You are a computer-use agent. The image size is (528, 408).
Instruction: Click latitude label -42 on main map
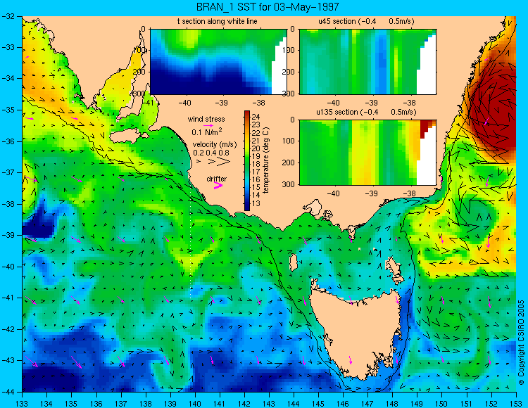pos(9,329)
